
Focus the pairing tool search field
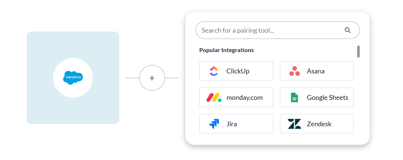click(x=278, y=30)
